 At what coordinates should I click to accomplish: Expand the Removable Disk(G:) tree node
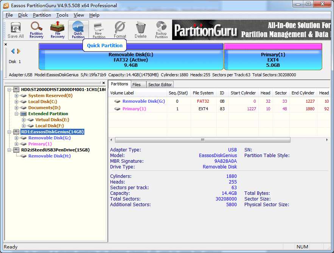pyautogui.click(x=16, y=138)
